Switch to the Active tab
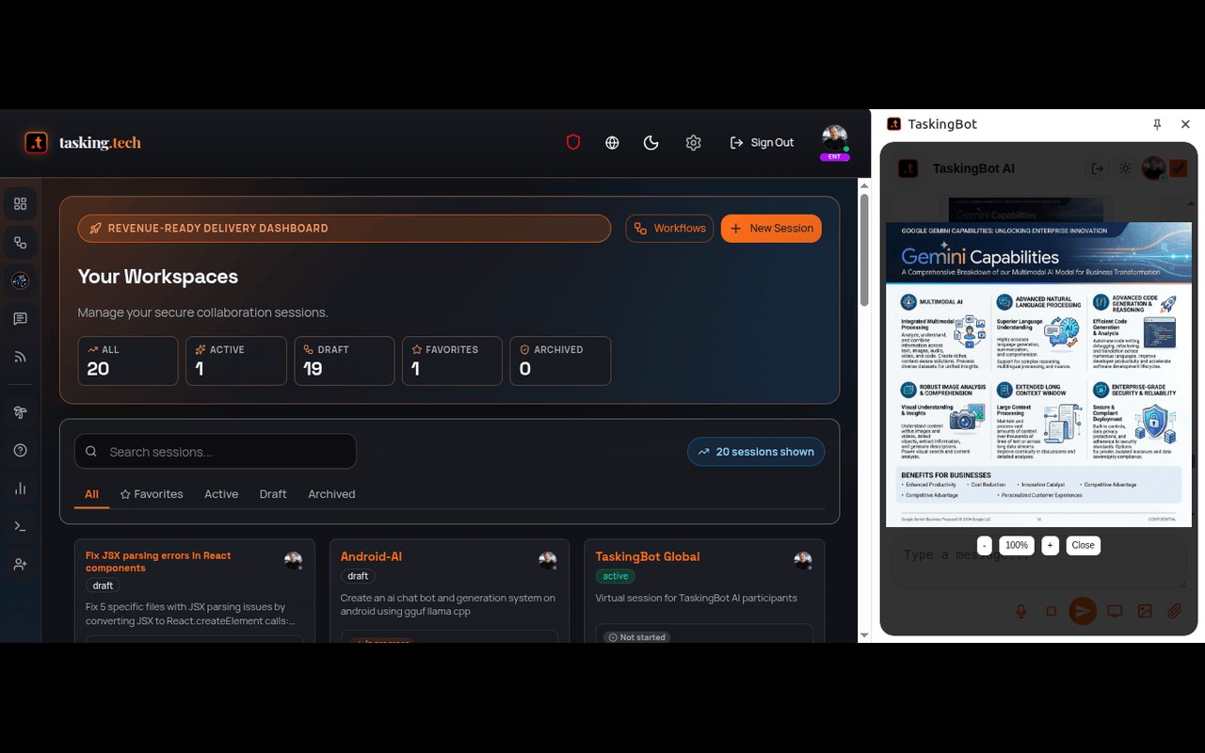This screenshot has width=1205, height=753. 221,494
